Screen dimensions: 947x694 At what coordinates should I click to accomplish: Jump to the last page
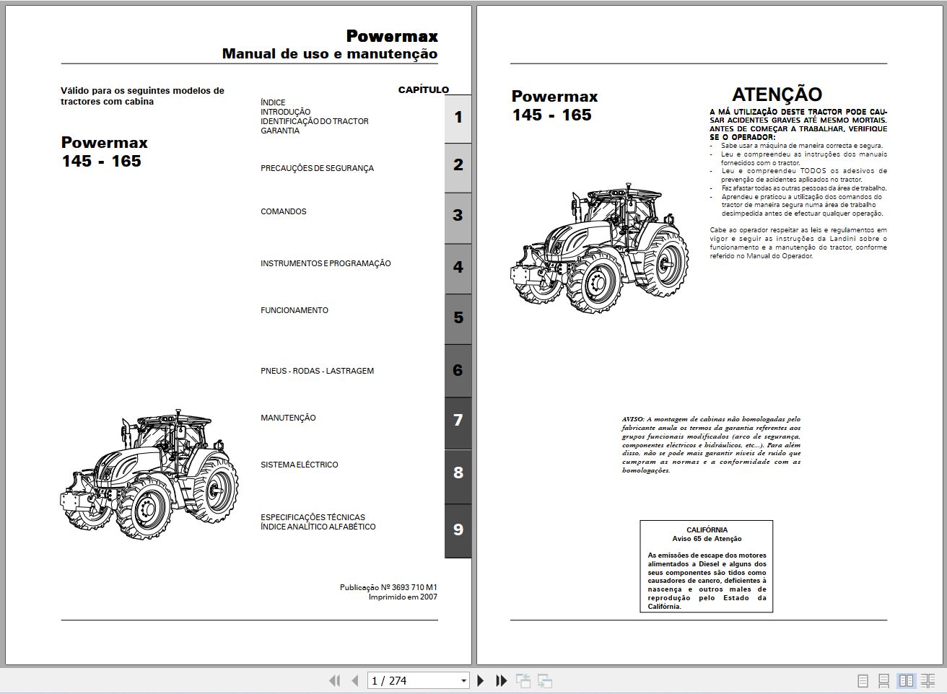tap(502, 680)
